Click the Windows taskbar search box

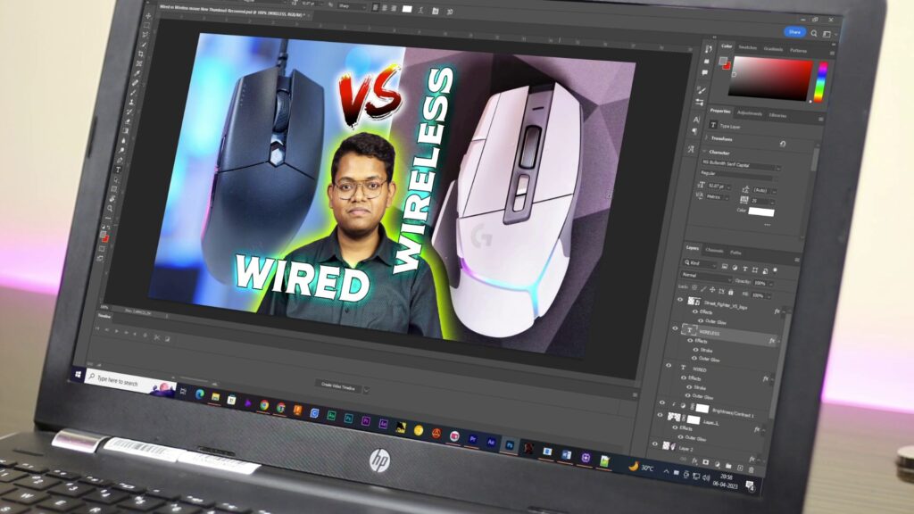coord(129,383)
